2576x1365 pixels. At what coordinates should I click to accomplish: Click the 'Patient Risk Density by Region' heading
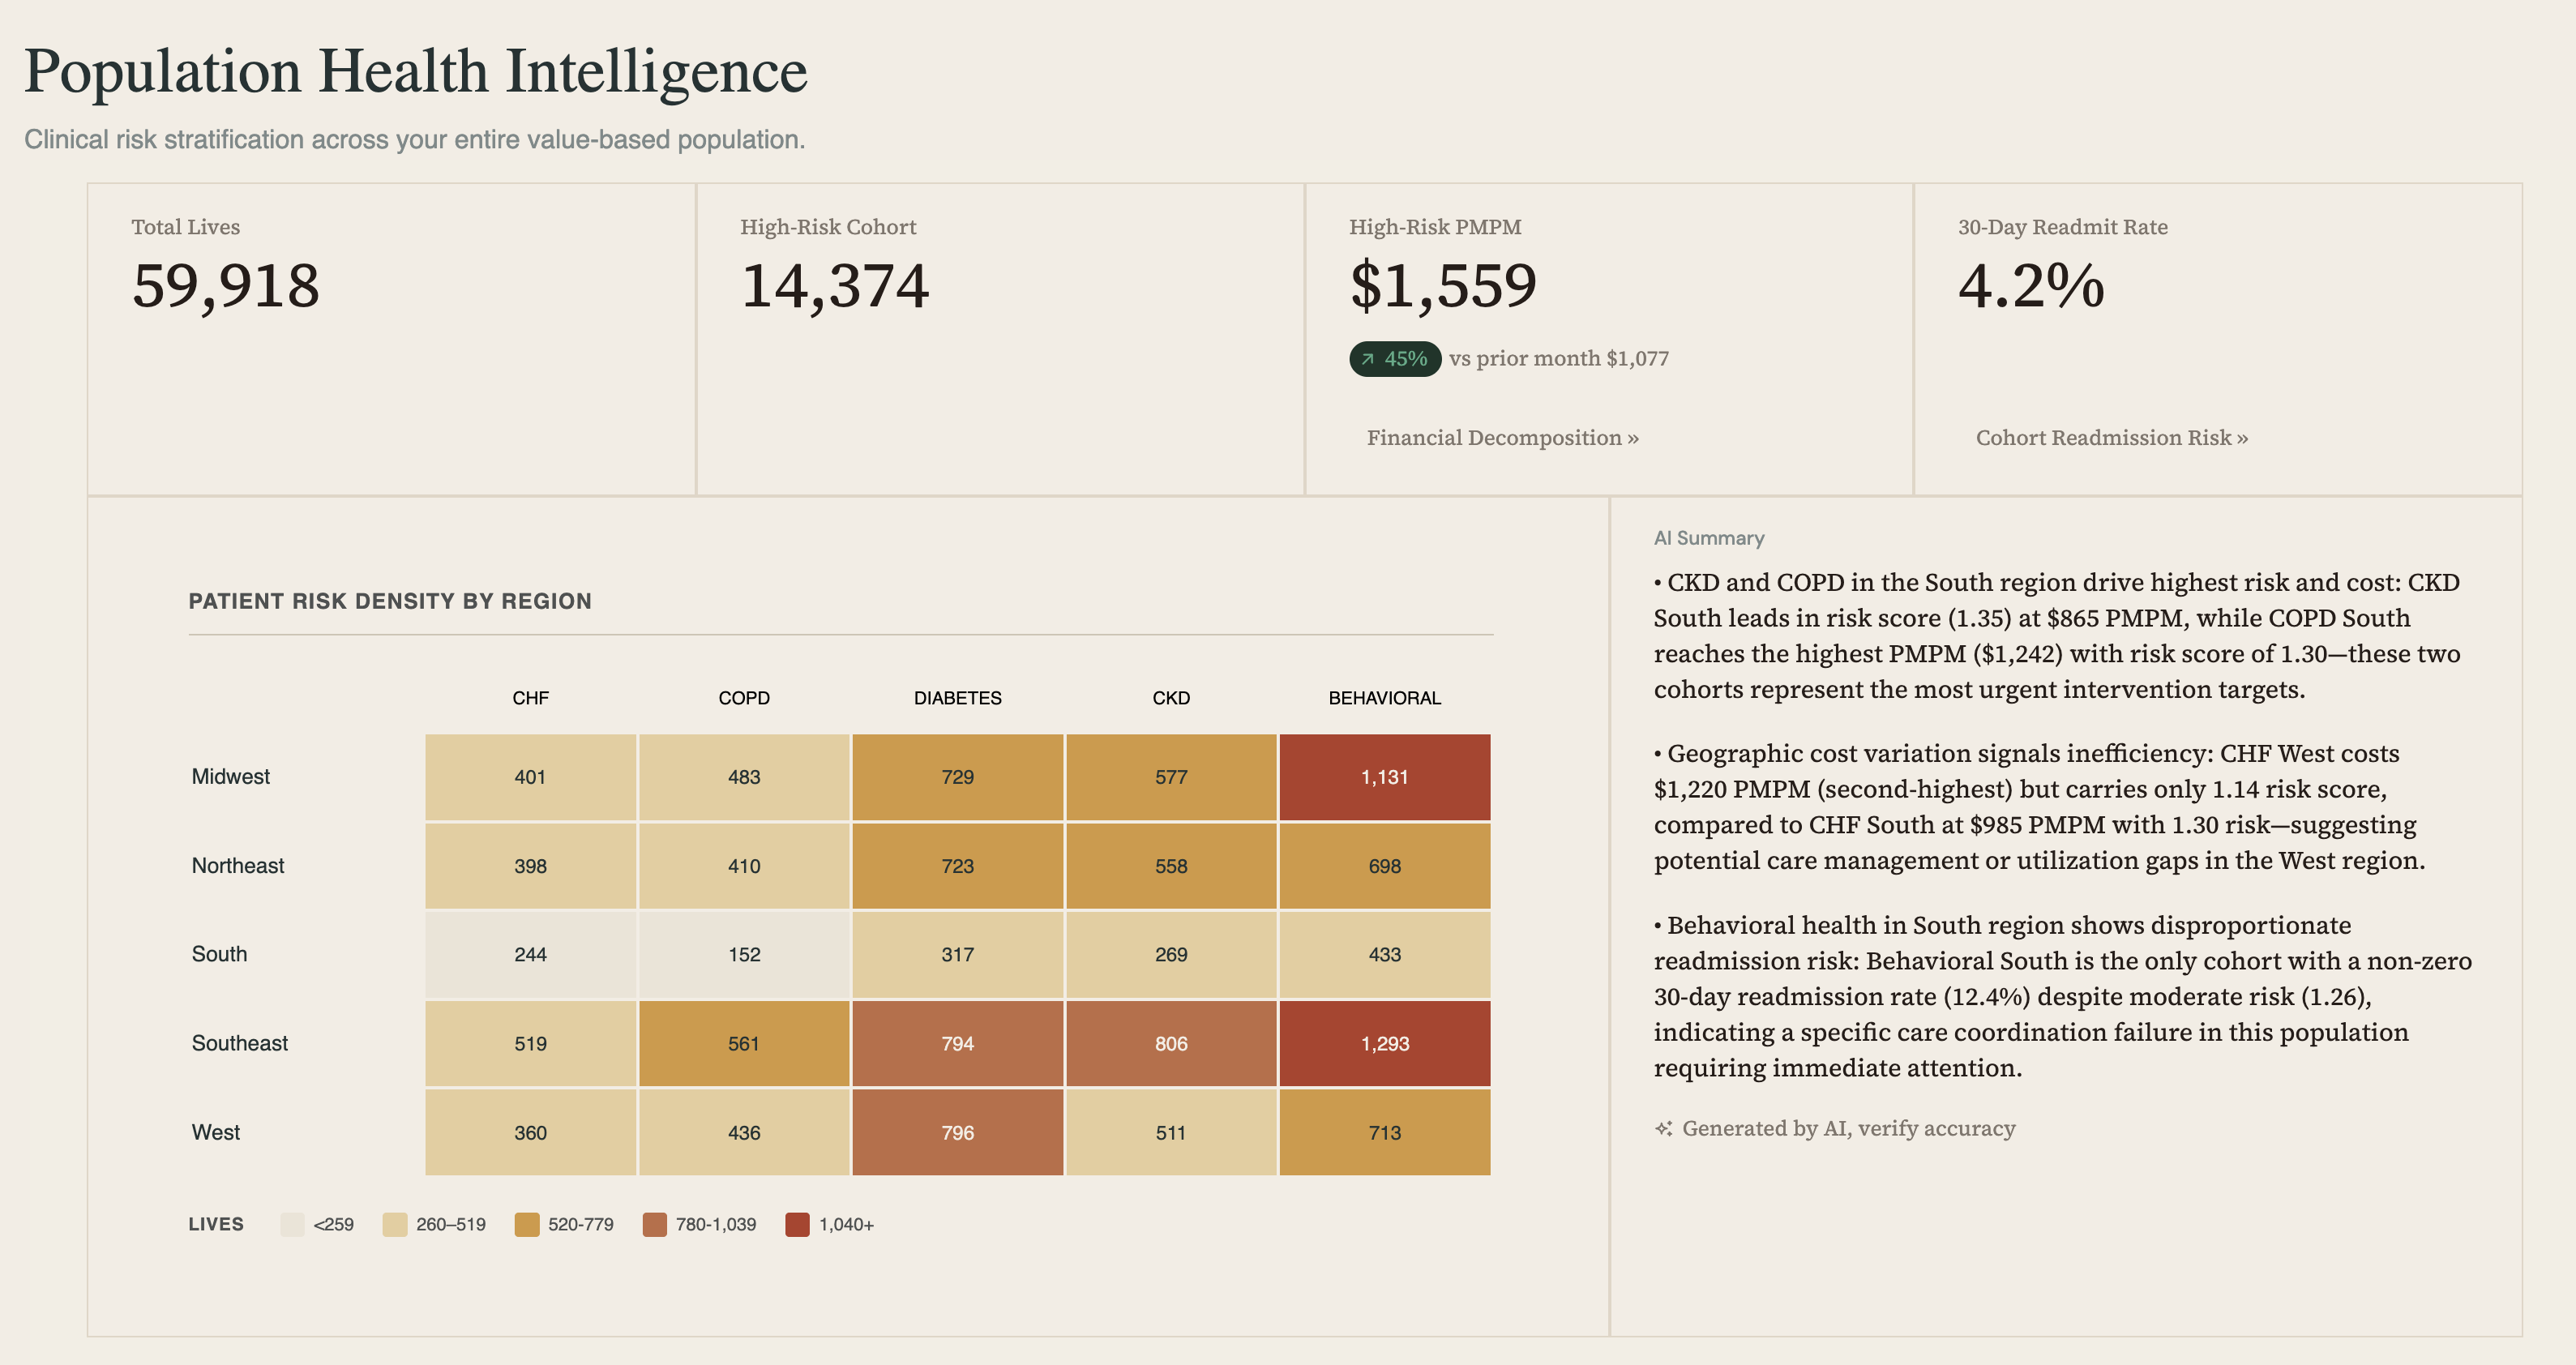(390, 601)
